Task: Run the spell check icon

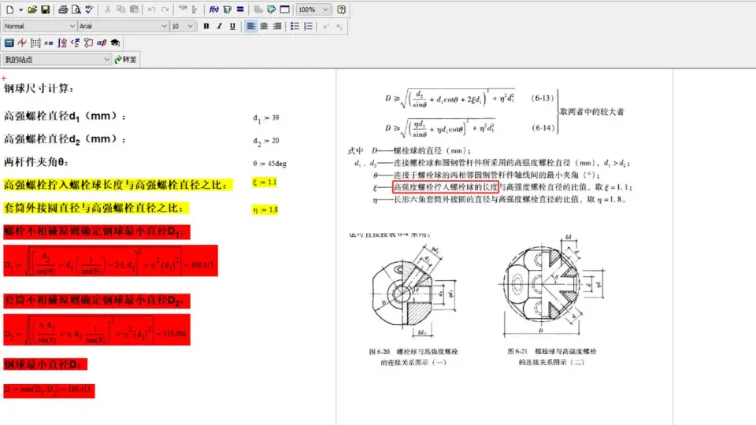Action: click(89, 9)
